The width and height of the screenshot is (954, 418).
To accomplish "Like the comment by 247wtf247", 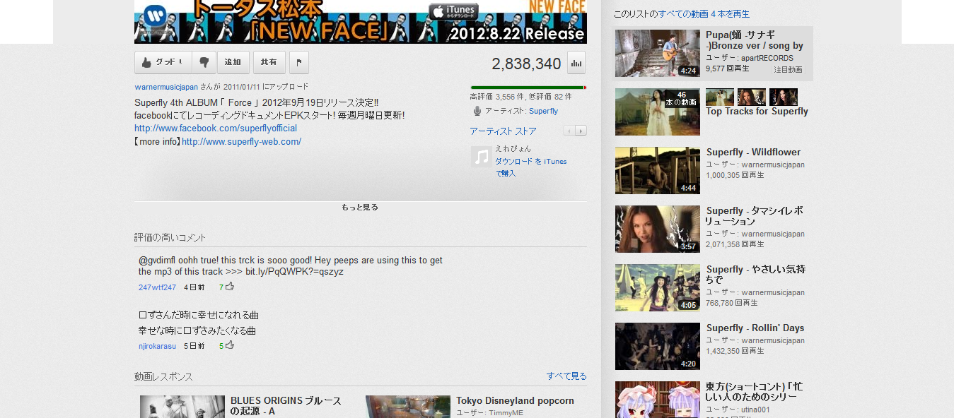I will (230, 286).
